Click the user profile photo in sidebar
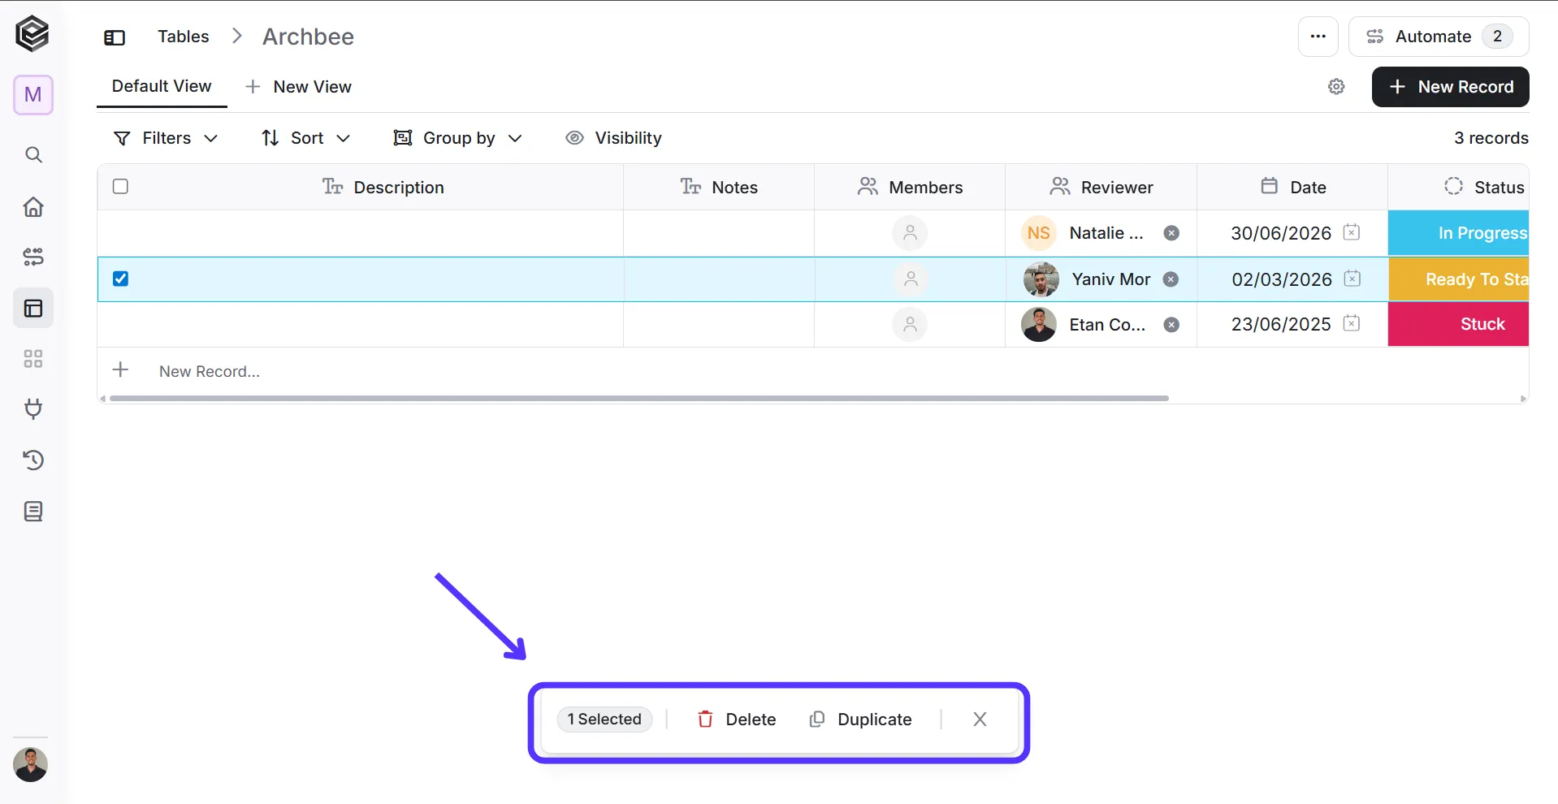This screenshot has height=804, width=1558. [x=31, y=765]
